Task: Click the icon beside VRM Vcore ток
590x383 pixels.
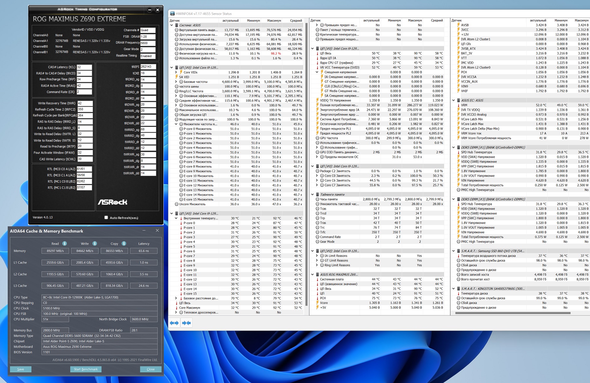Action: [x=458, y=133]
